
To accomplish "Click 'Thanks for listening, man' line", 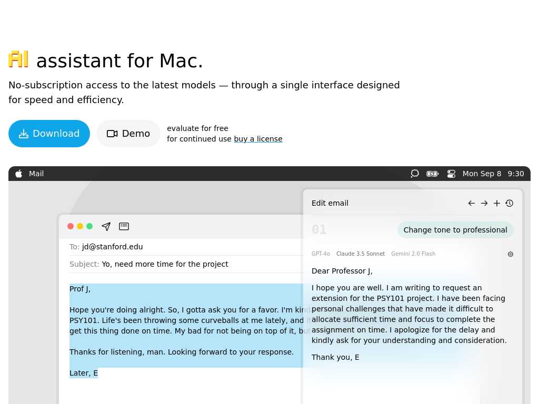I will 182,352.
